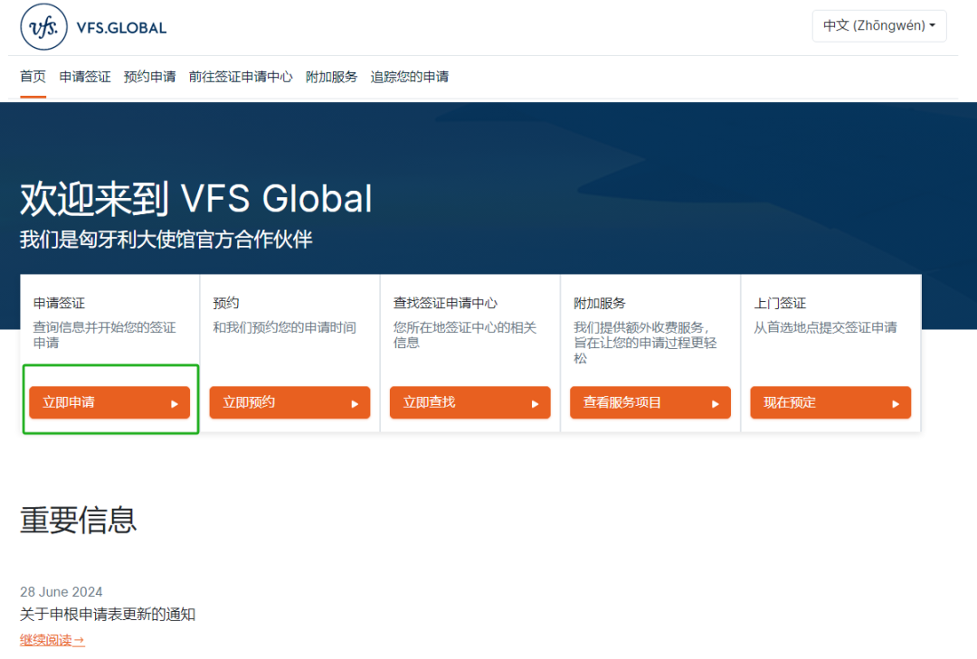Viewport: 977px width, 659px height.
Task: Click the arrow icon on 现在预定
Action: click(x=896, y=403)
